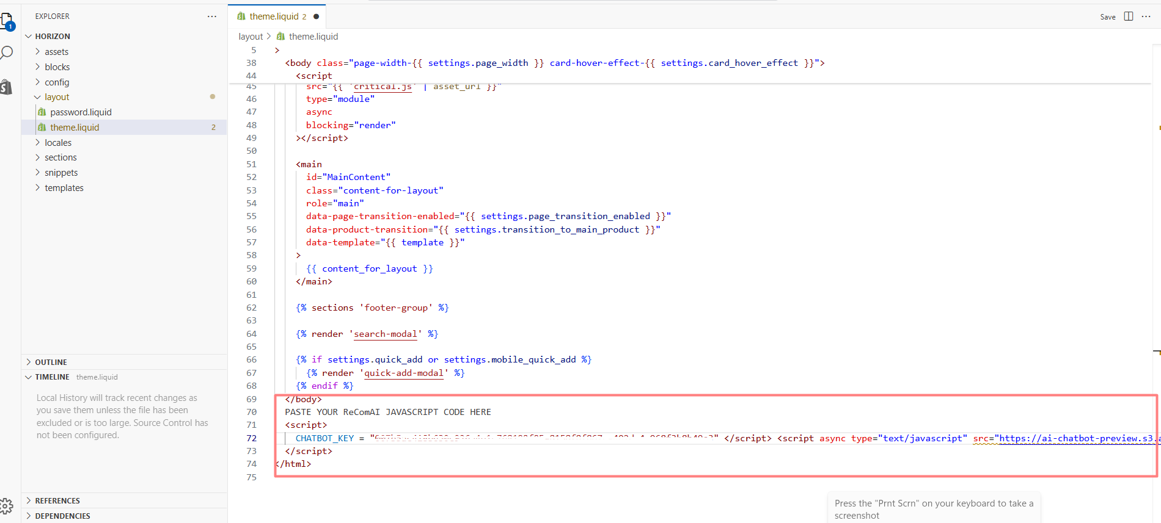The image size is (1161, 523).
Task: Open the Shopify extension icon in activity bar
Action: point(6,87)
